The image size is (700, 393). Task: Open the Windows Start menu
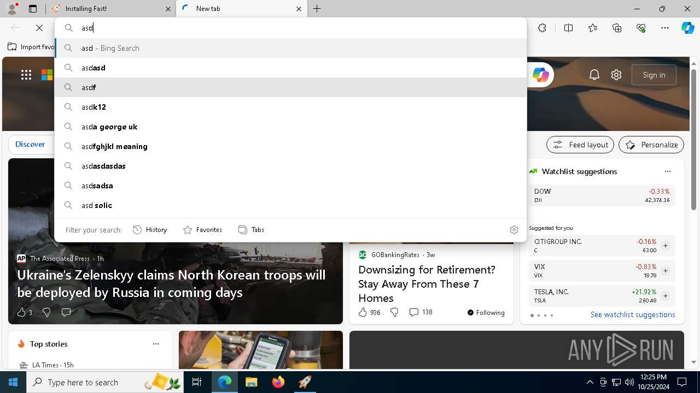pos(13,382)
